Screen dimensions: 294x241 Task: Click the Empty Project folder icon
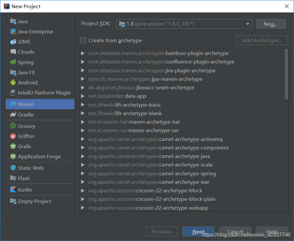(13, 201)
